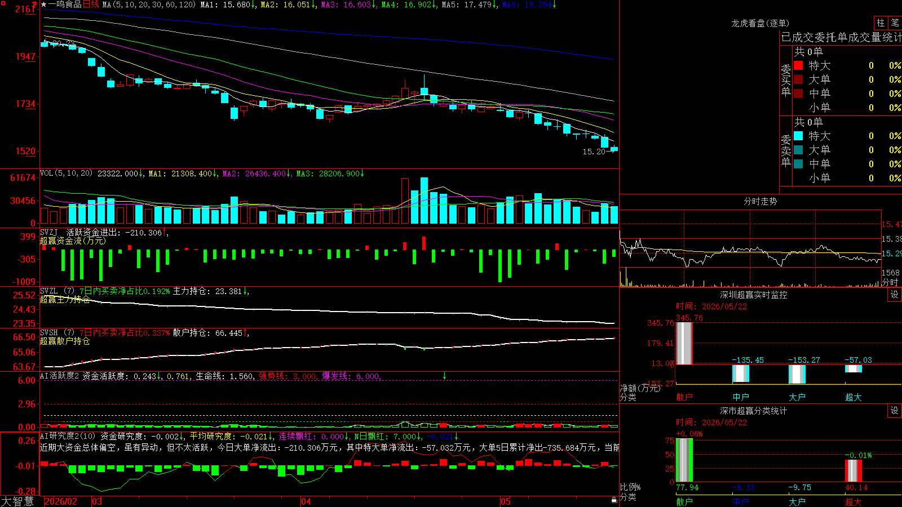This screenshot has width=902, height=507.
Task: Click the 04 month marker on timeline
Action: point(306,501)
